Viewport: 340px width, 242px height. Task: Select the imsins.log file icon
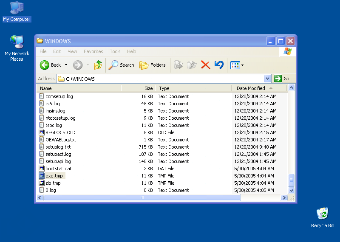point(41,111)
